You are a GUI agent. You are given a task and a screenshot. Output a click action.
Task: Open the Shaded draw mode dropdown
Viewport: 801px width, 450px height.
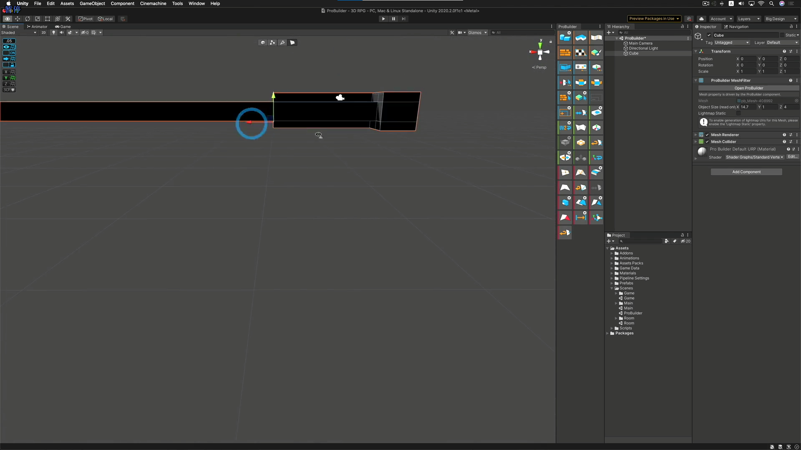[19, 32]
